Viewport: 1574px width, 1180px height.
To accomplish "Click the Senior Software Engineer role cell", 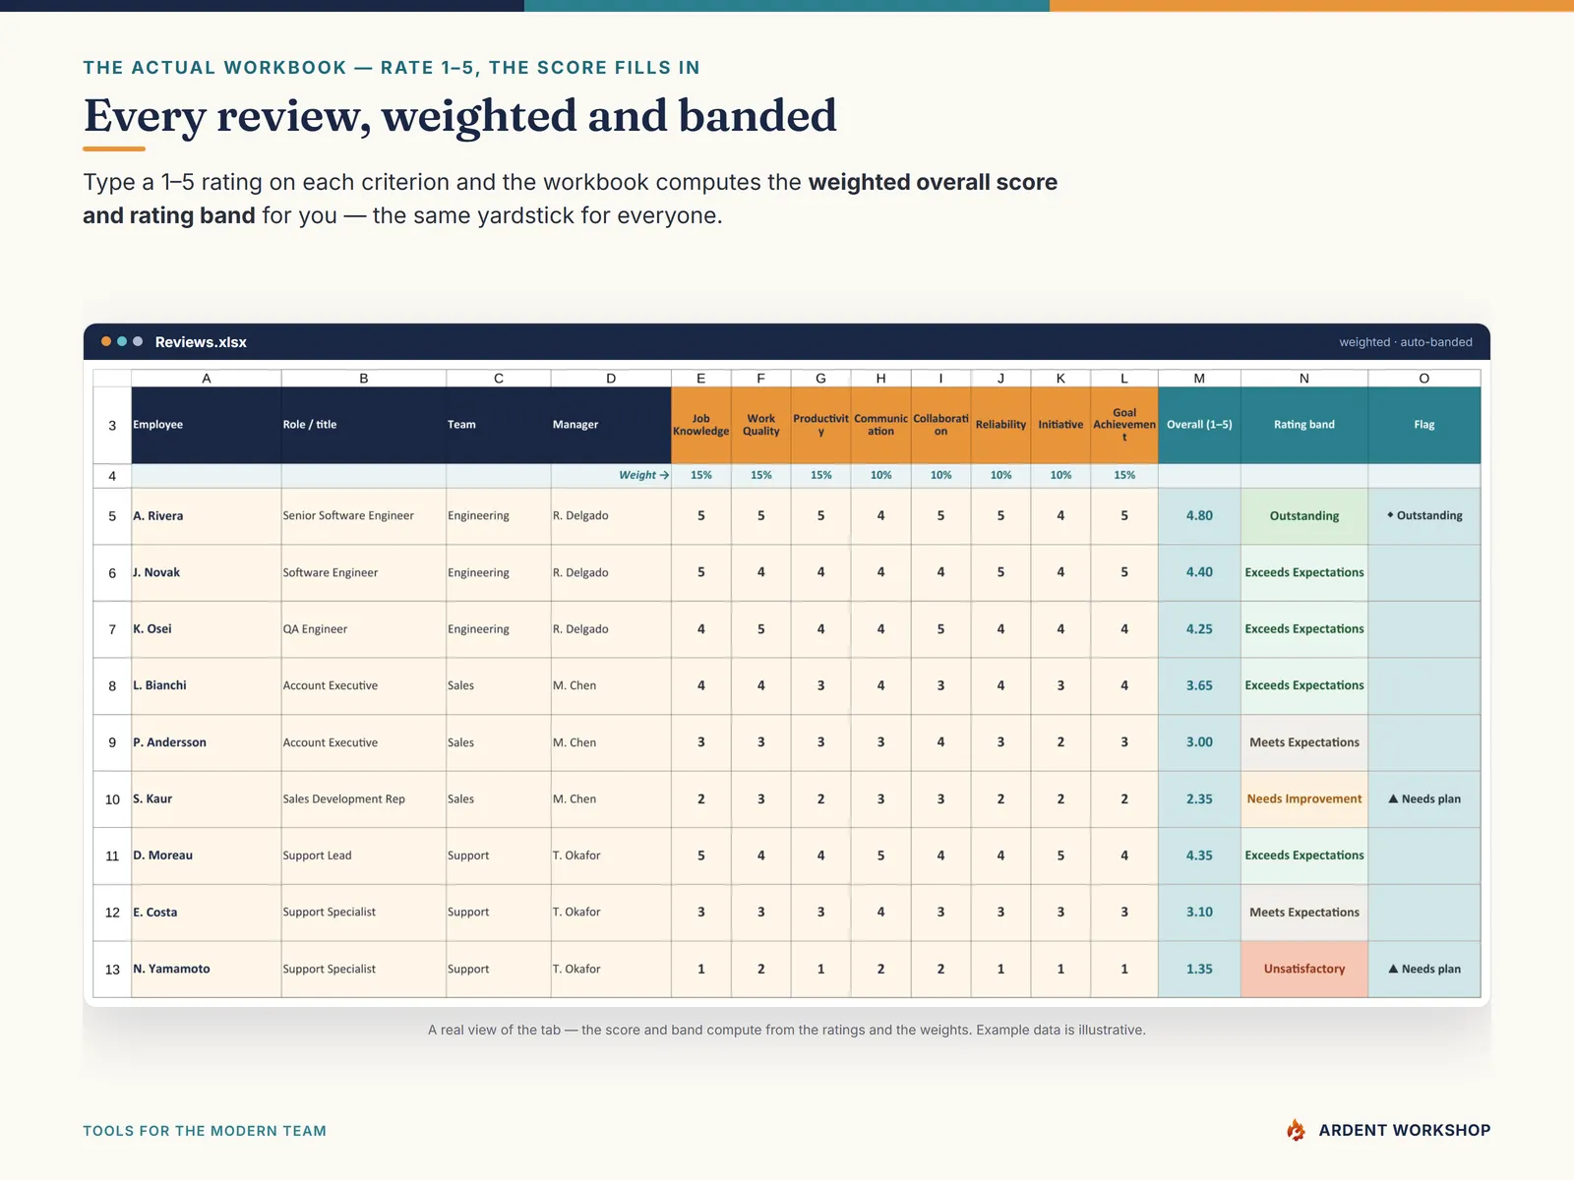I will [x=364, y=516].
